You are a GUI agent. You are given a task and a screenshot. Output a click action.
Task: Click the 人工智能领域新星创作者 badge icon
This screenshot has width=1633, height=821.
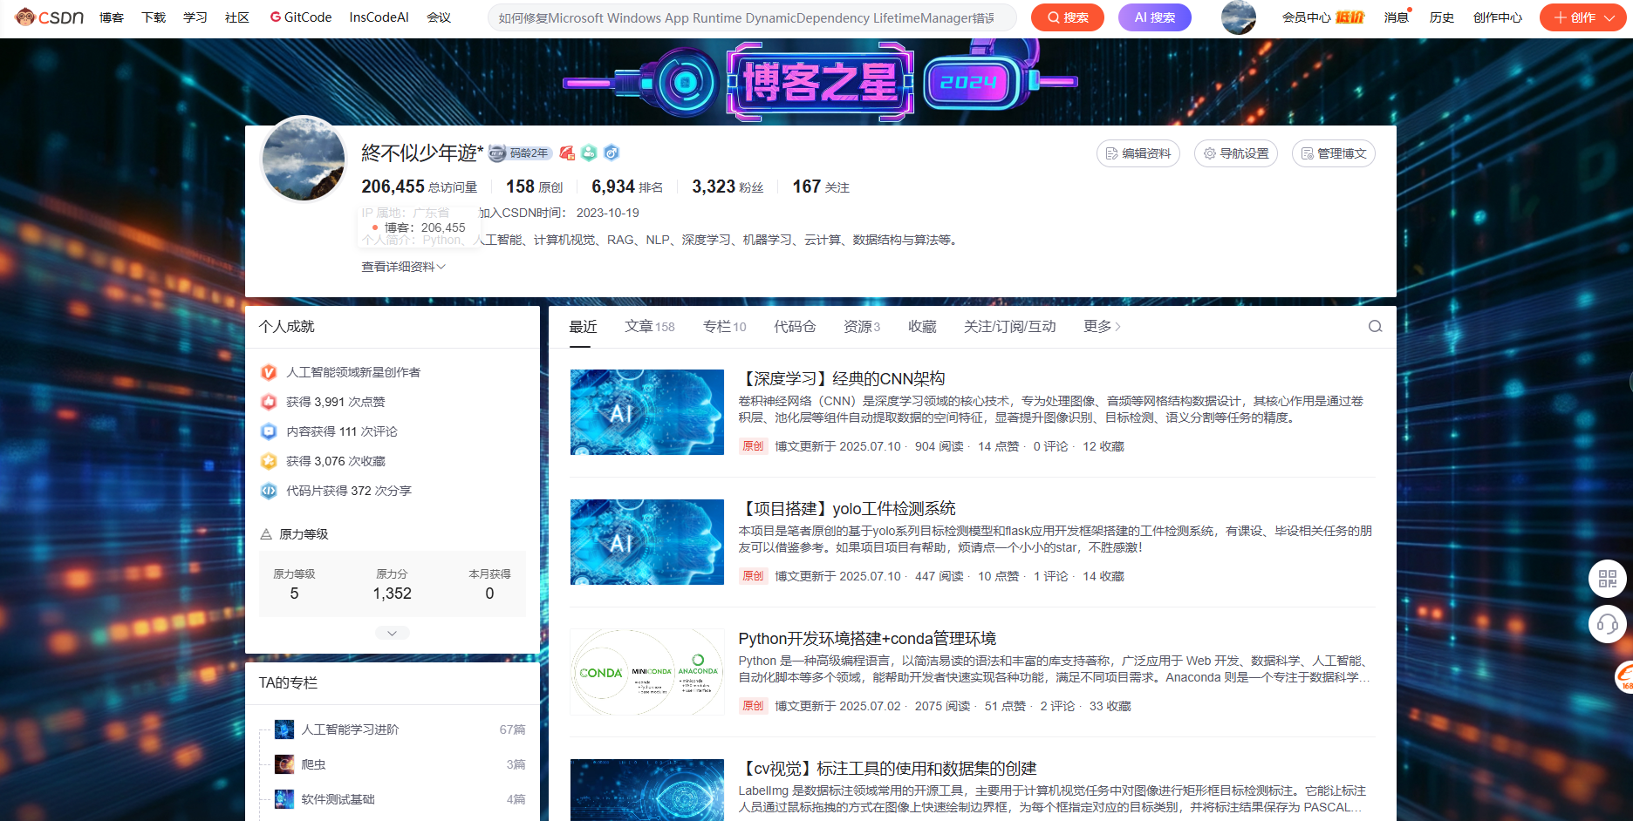click(x=269, y=372)
